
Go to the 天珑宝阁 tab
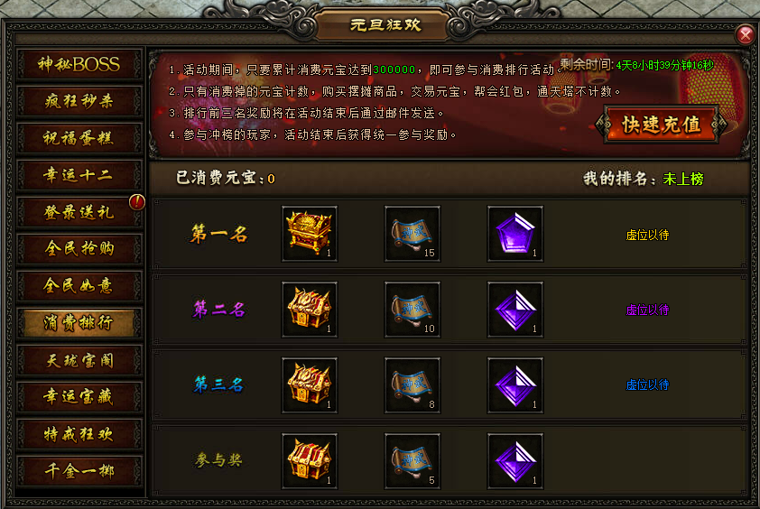click(x=79, y=361)
